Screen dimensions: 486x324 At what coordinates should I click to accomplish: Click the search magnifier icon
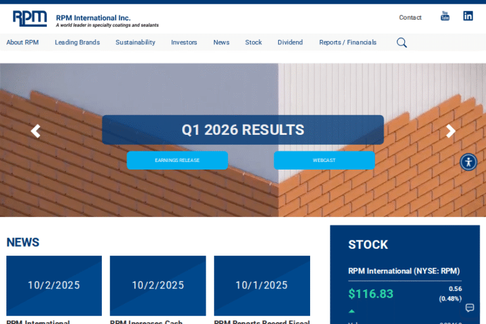(401, 42)
